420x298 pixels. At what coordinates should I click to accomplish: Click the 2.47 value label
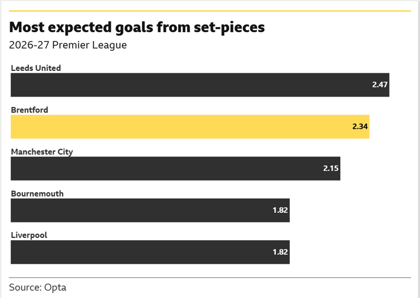pos(380,85)
